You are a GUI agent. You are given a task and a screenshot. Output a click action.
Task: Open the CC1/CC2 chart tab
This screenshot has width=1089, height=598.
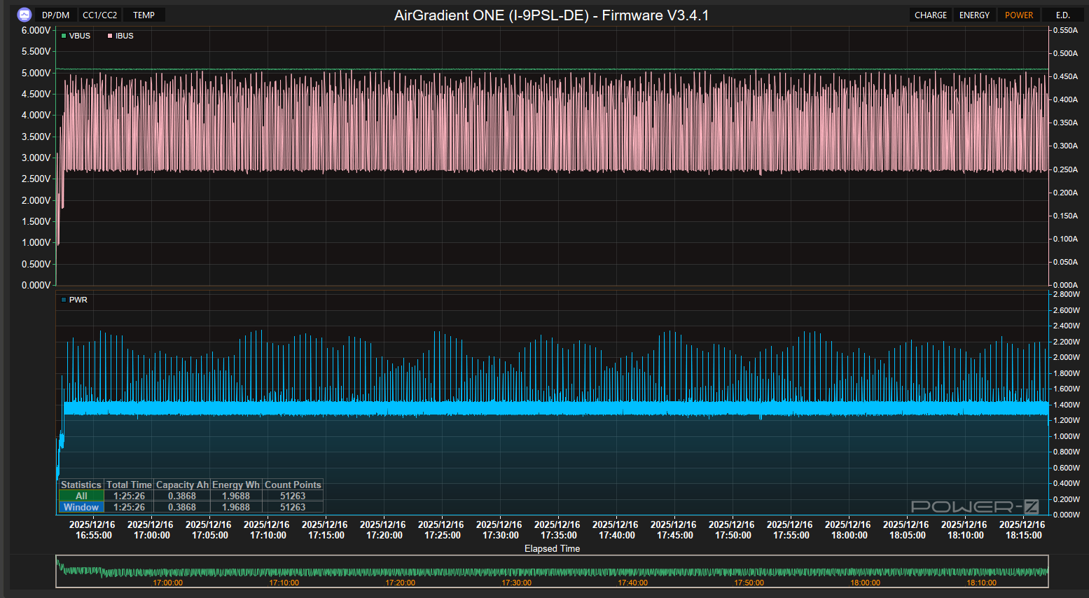[x=100, y=15]
